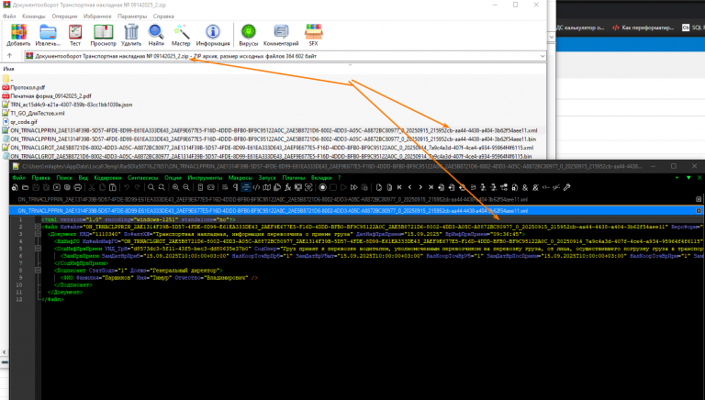Open Плагины menu in Notepad++
Viewport: 705px width, 400px height.
[294, 178]
